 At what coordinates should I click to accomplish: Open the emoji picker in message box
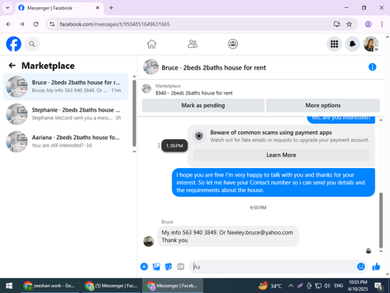coord(361,266)
